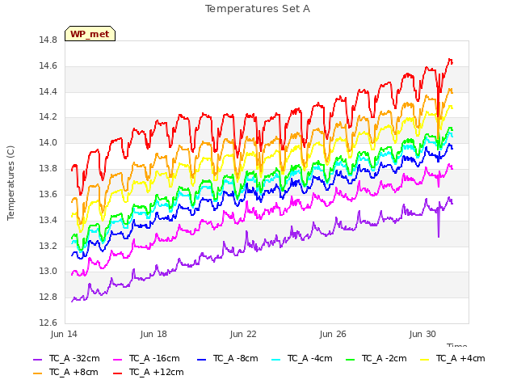Viewport: 517px width, 388px height.
Task: Toggle TC_A -2cm legend entry
Action: point(376,359)
